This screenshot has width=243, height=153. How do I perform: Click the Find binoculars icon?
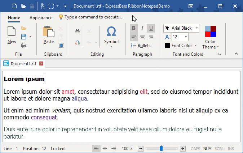(x=78, y=31)
